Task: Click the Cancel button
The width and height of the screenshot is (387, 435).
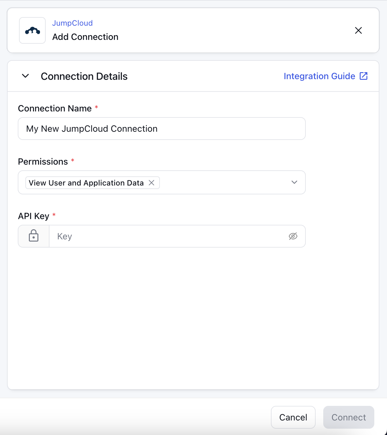Action: click(x=293, y=417)
